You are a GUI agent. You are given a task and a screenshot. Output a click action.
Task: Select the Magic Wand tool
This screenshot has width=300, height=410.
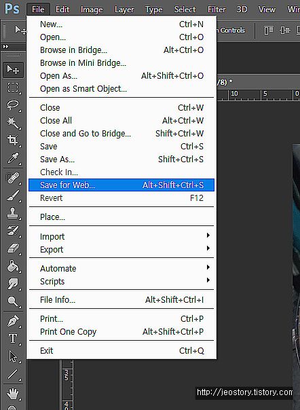(13, 123)
